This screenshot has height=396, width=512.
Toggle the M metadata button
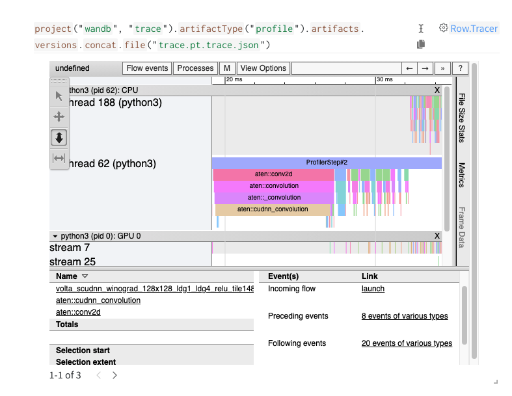227,68
